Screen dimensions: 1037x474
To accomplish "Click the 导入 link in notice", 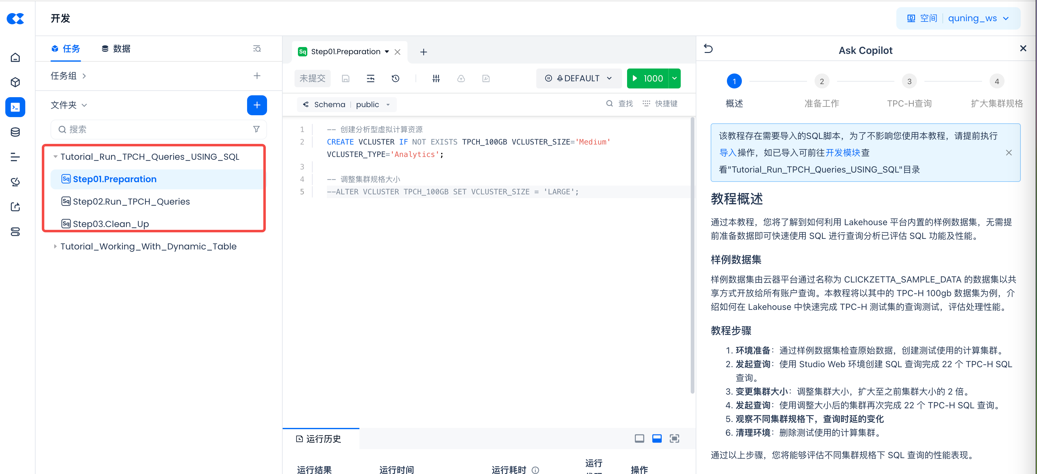I will click(727, 153).
